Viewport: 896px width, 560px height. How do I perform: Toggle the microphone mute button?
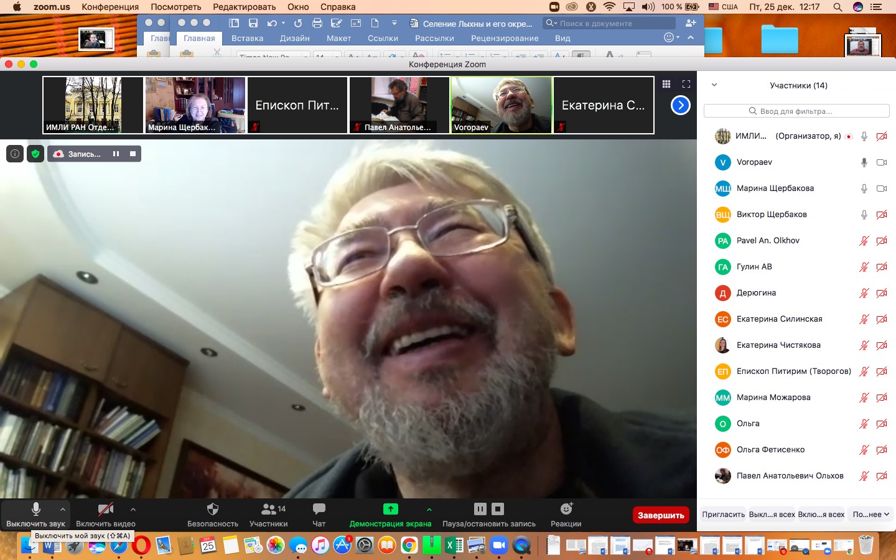coord(35,510)
